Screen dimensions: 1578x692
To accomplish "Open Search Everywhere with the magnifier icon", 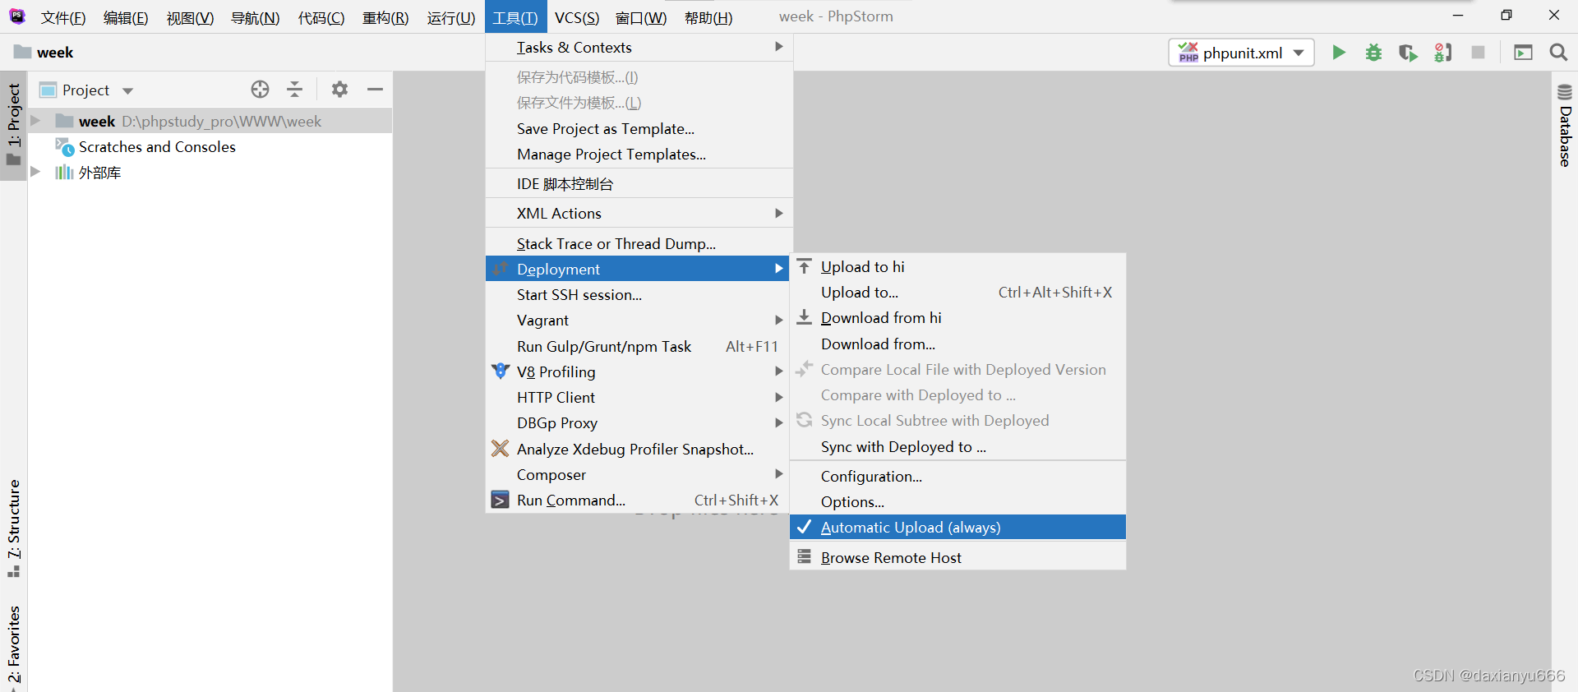I will point(1559,52).
